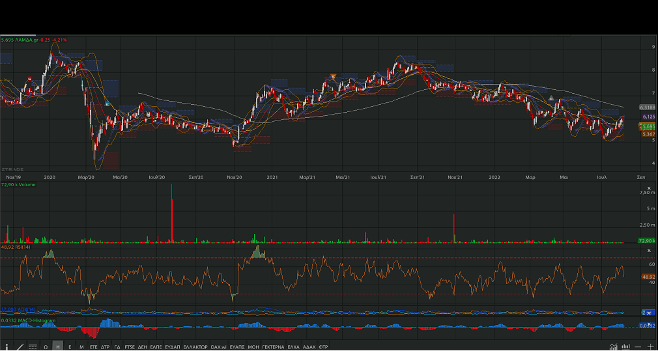Close the Volume panel with X
The width and height of the screenshot is (658, 351).
point(648,188)
